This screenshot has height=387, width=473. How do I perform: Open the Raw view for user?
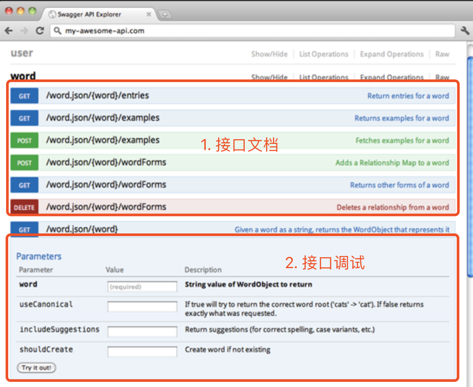[442, 54]
